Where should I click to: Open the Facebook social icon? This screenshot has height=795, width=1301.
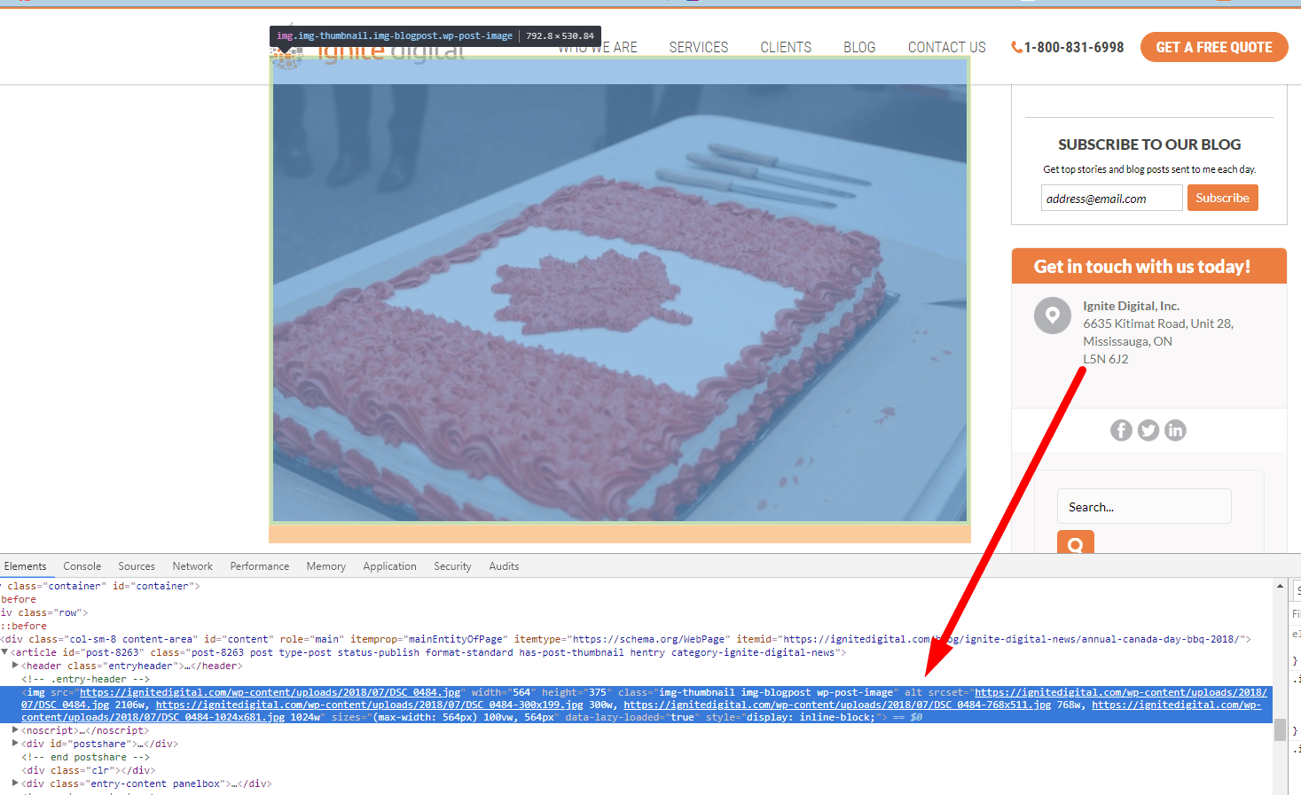click(x=1121, y=431)
